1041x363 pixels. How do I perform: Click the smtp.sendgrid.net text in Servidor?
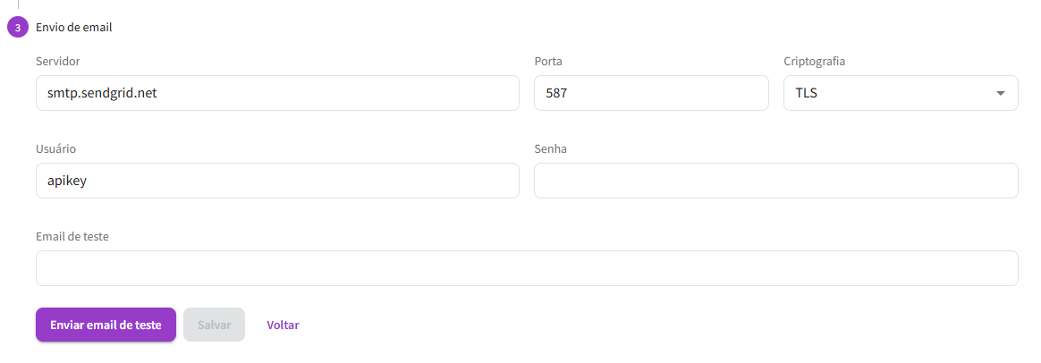click(x=102, y=93)
